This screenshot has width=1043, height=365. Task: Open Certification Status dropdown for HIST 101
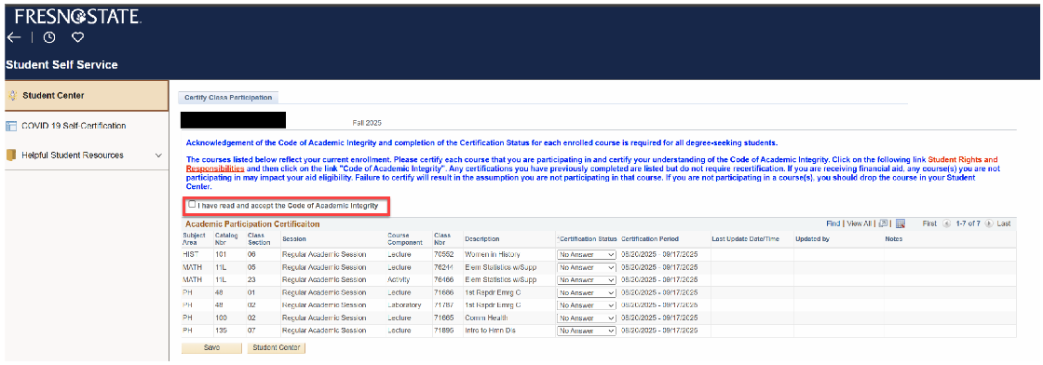coord(587,254)
